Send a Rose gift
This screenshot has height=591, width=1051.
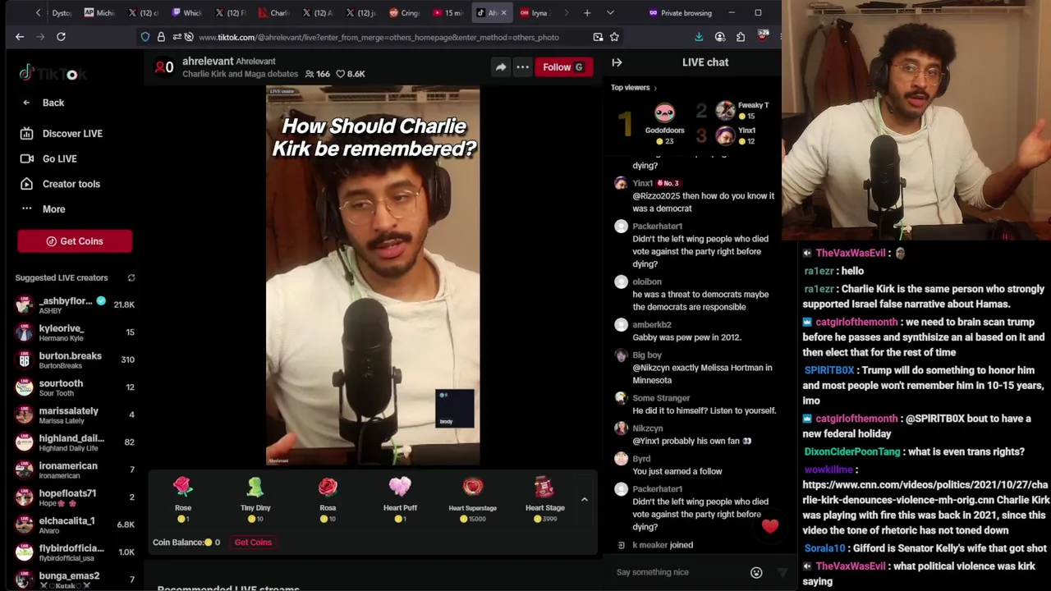coord(183,499)
